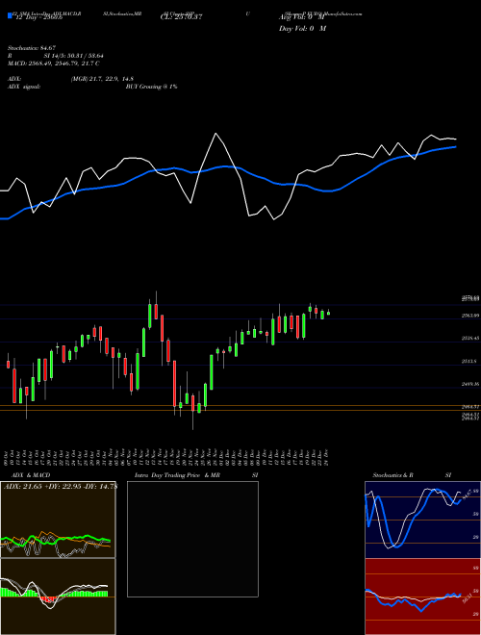This screenshot has width=481, height=635.
Task: Click the 'Stochastics & R' panel title
Action: pos(393,475)
